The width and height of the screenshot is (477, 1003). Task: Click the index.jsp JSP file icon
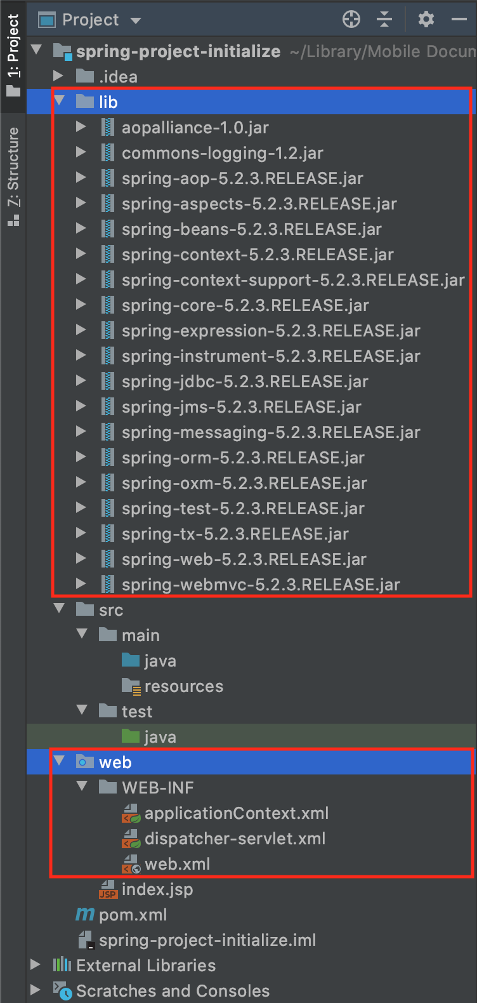[x=108, y=889]
